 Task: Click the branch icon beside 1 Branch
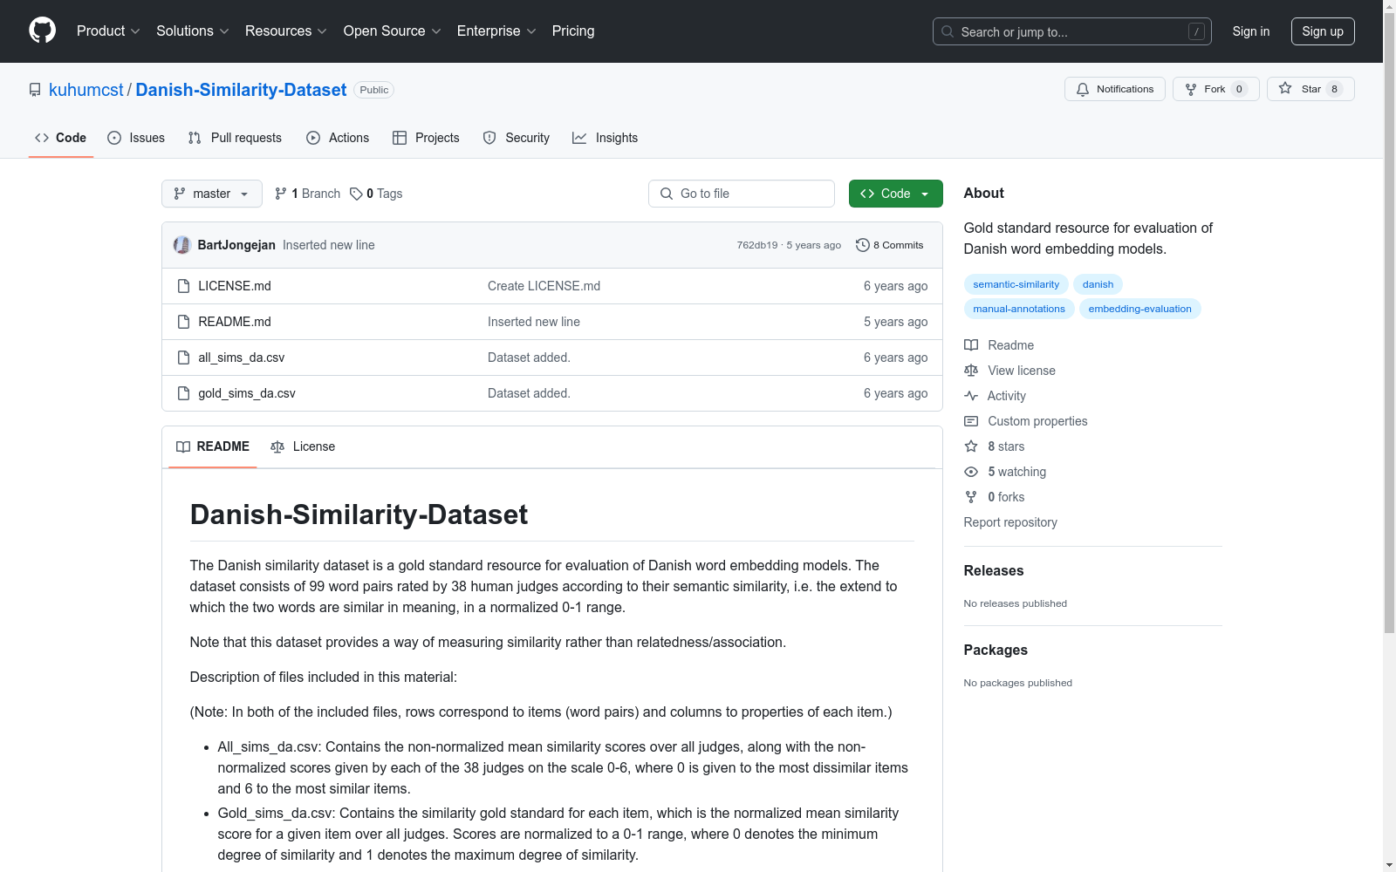281,194
